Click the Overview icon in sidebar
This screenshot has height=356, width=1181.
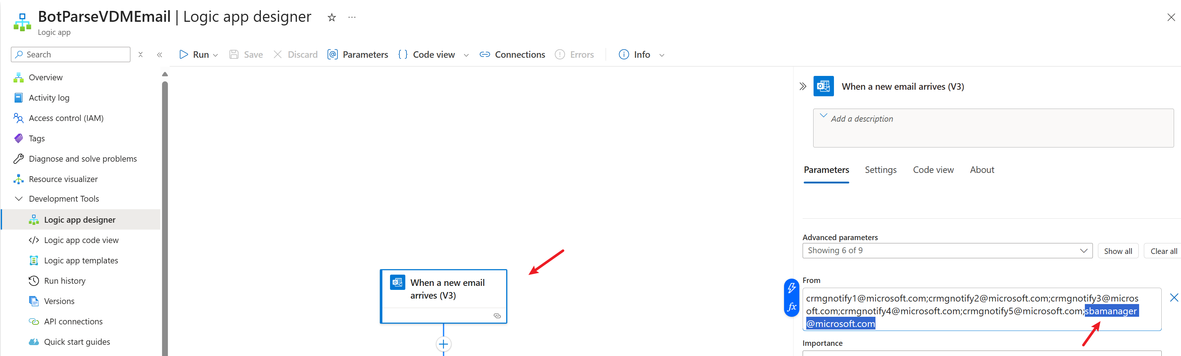pyautogui.click(x=18, y=77)
